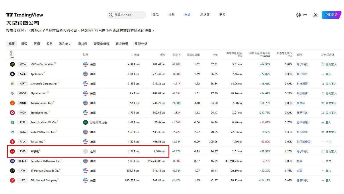Open the 產品 navigation menu

tap(156, 15)
